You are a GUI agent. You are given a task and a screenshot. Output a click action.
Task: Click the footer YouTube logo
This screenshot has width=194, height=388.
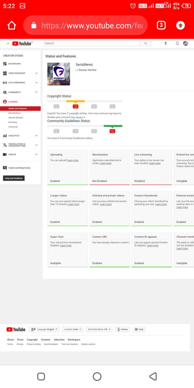16,329
